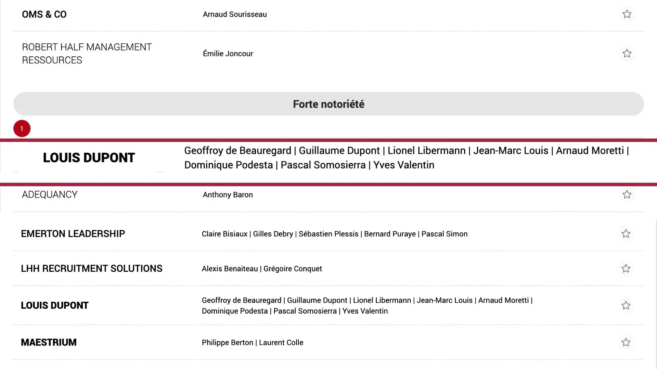Screen dimensions: 657x369
Task: Add Maestrium to favorites with star
Action: point(626,342)
